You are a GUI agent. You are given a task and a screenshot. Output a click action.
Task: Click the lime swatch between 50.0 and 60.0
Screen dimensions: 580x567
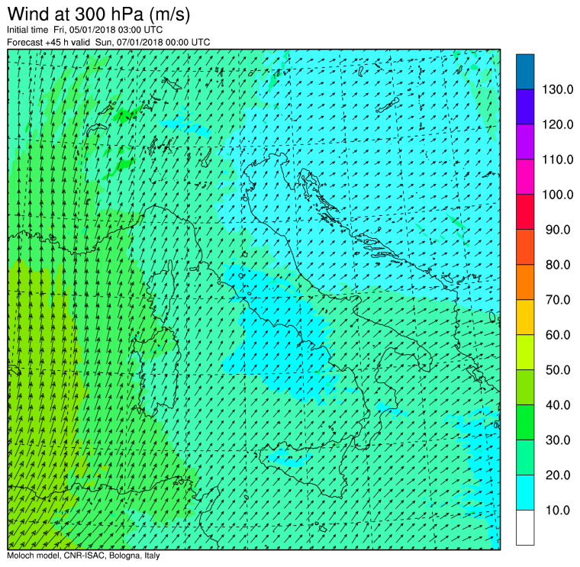coord(525,352)
